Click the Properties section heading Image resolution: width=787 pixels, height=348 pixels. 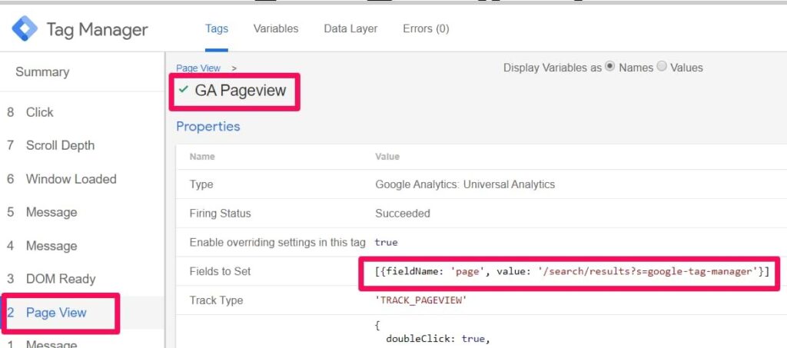click(208, 126)
